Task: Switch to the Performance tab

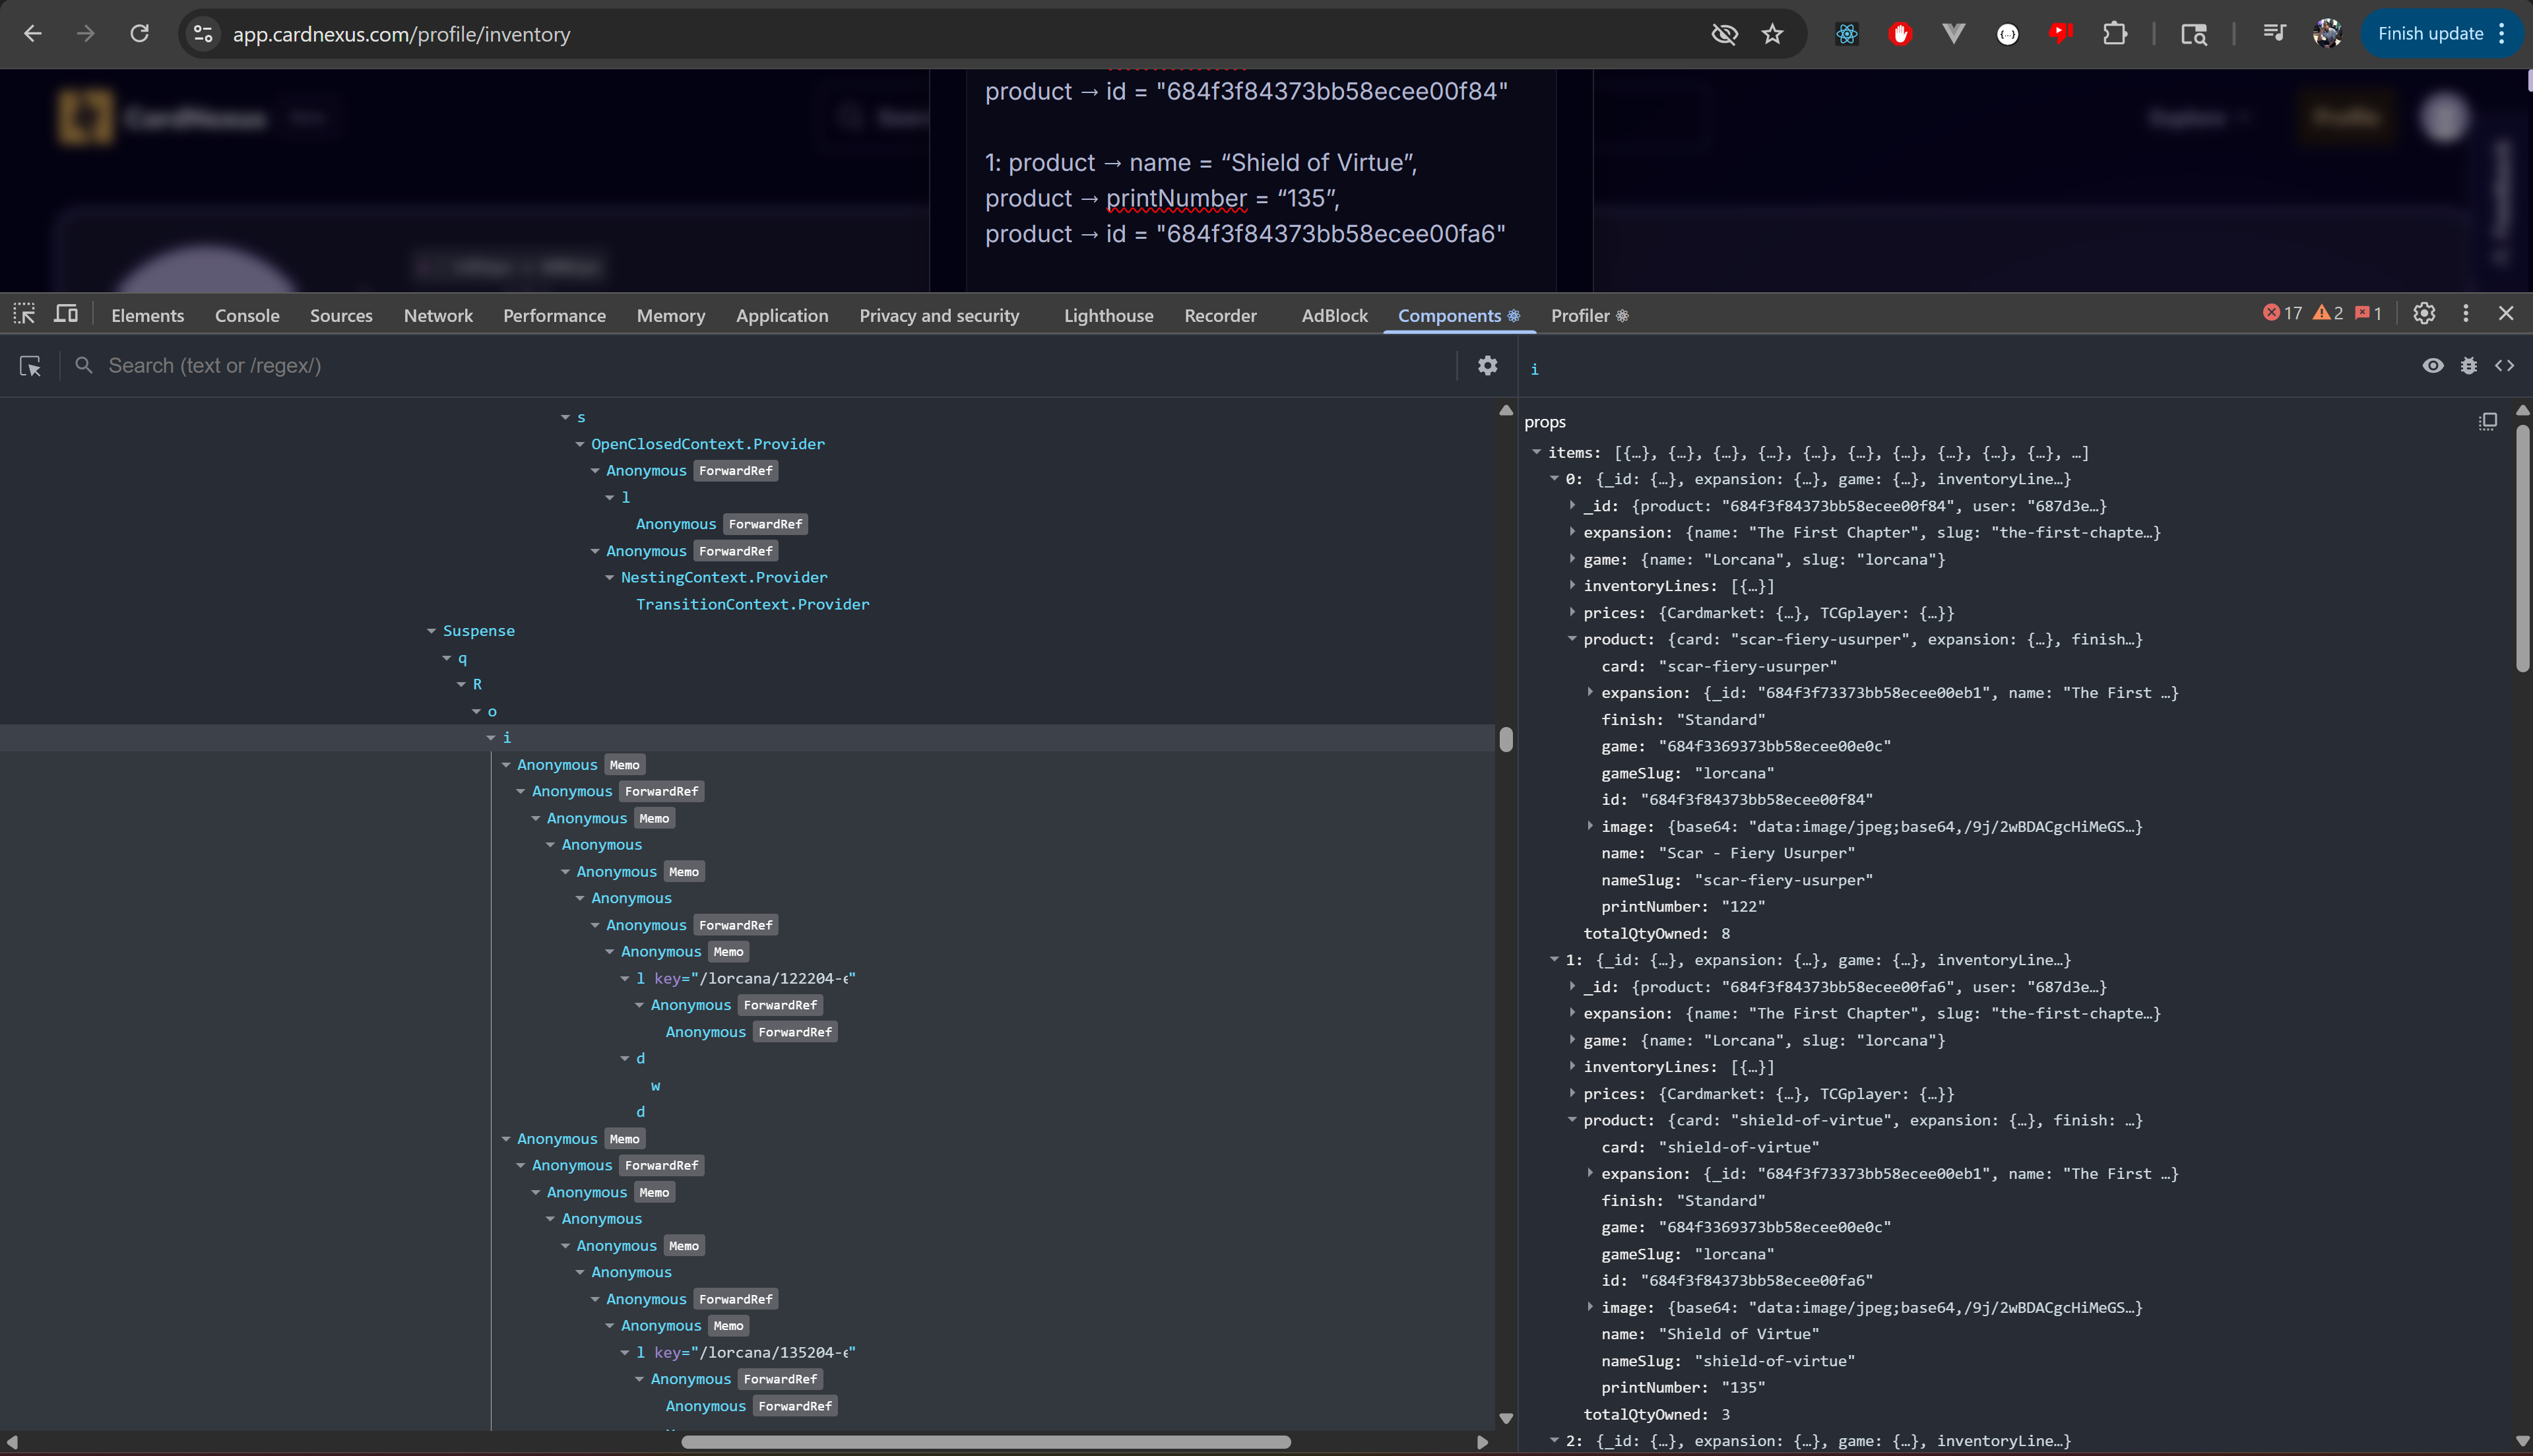Action: pyautogui.click(x=555, y=316)
